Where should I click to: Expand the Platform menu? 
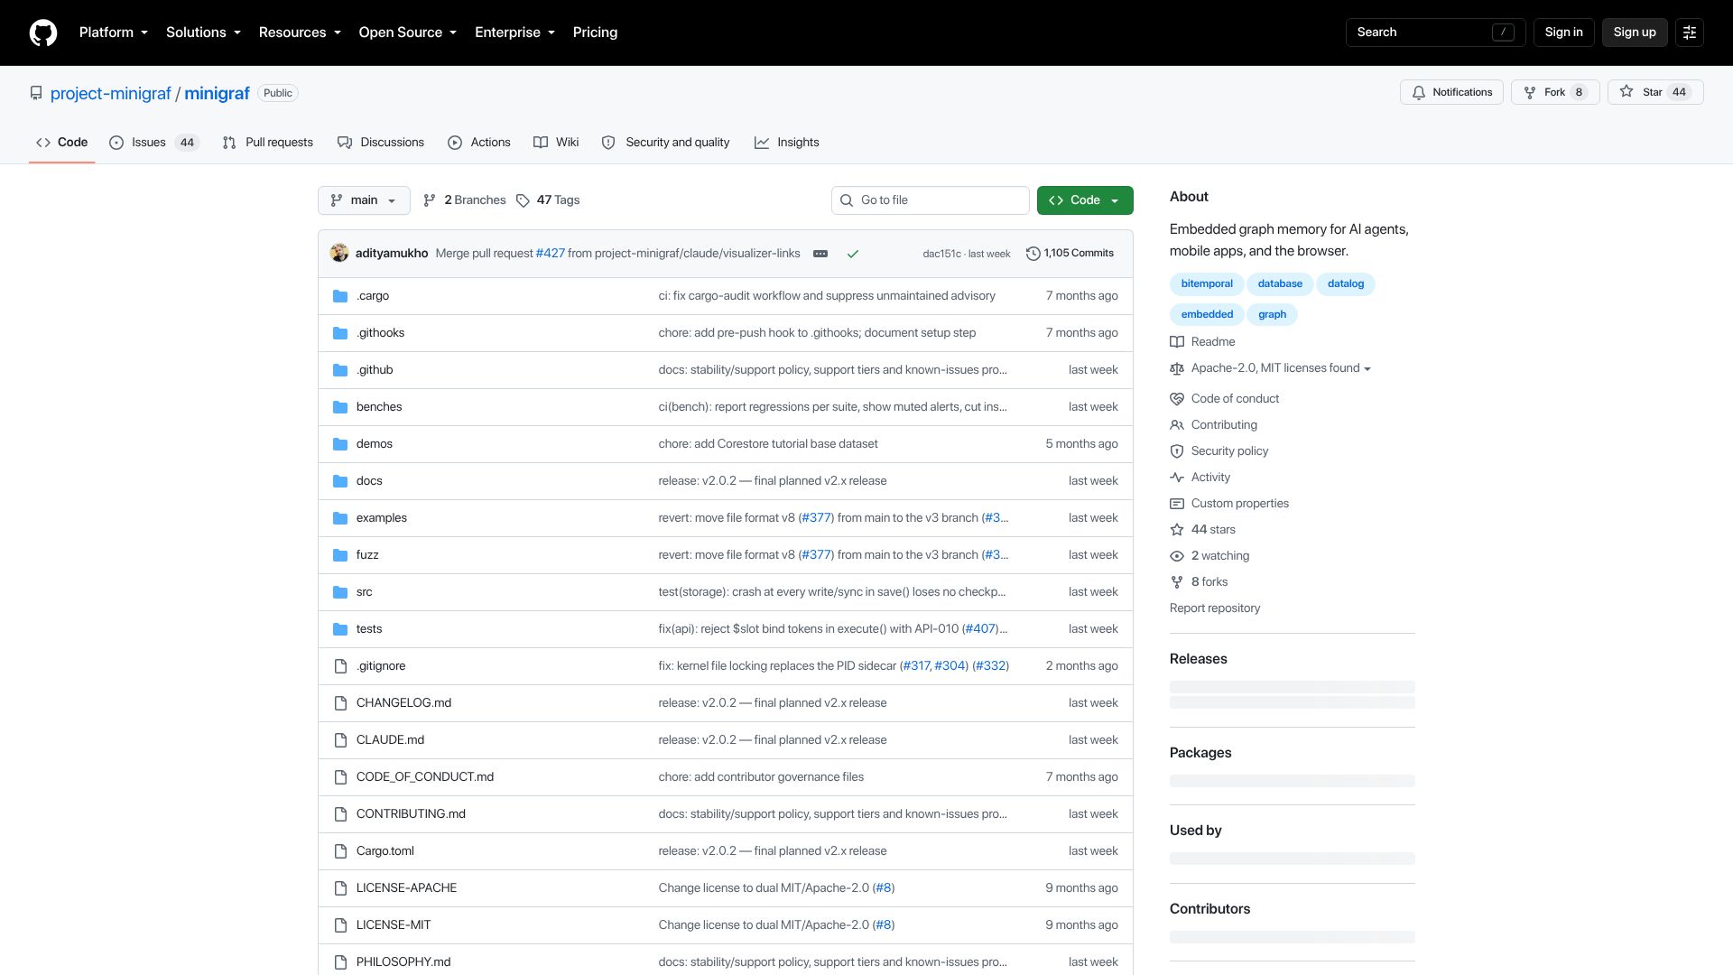point(114,32)
